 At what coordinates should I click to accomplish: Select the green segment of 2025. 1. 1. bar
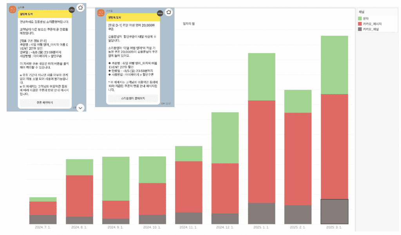pos(262,77)
